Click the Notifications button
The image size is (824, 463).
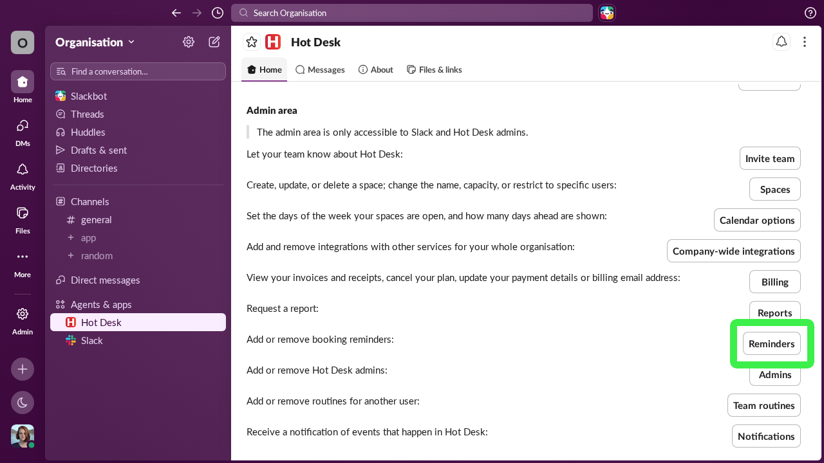point(766,436)
